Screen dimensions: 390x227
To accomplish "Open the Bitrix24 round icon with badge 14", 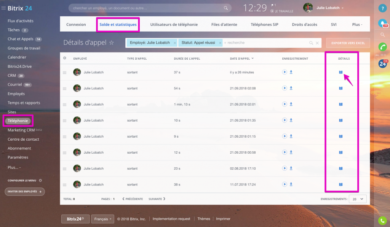I will pyautogui.click(x=382, y=64).
